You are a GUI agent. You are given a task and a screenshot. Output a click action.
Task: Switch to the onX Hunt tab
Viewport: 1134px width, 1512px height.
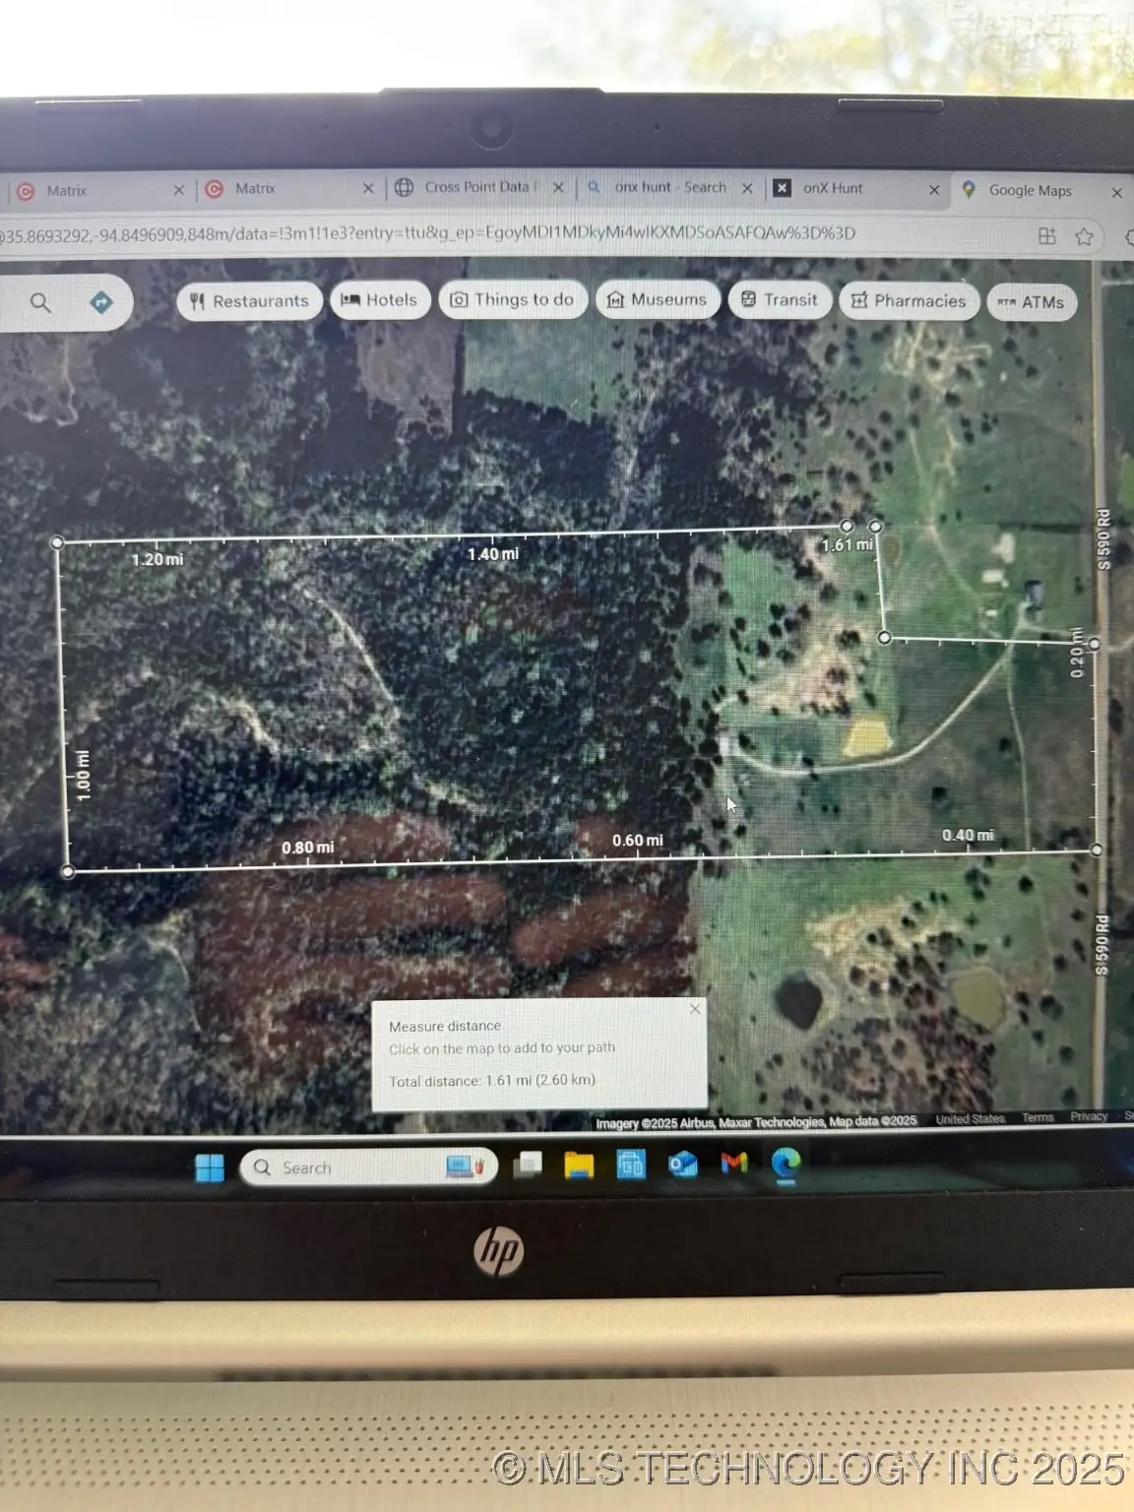click(832, 188)
